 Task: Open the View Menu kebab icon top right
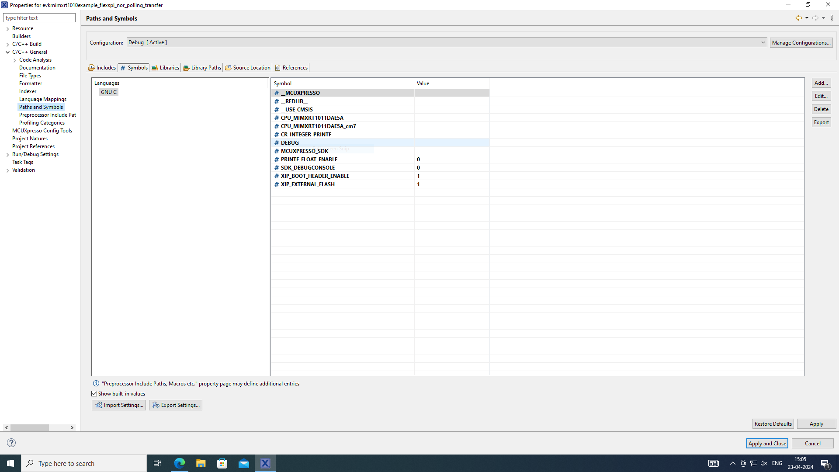click(832, 18)
